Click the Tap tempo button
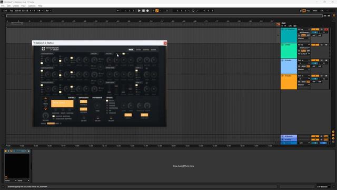Screen dimensions: 337x190 pyautogui.click(x=12, y=11)
